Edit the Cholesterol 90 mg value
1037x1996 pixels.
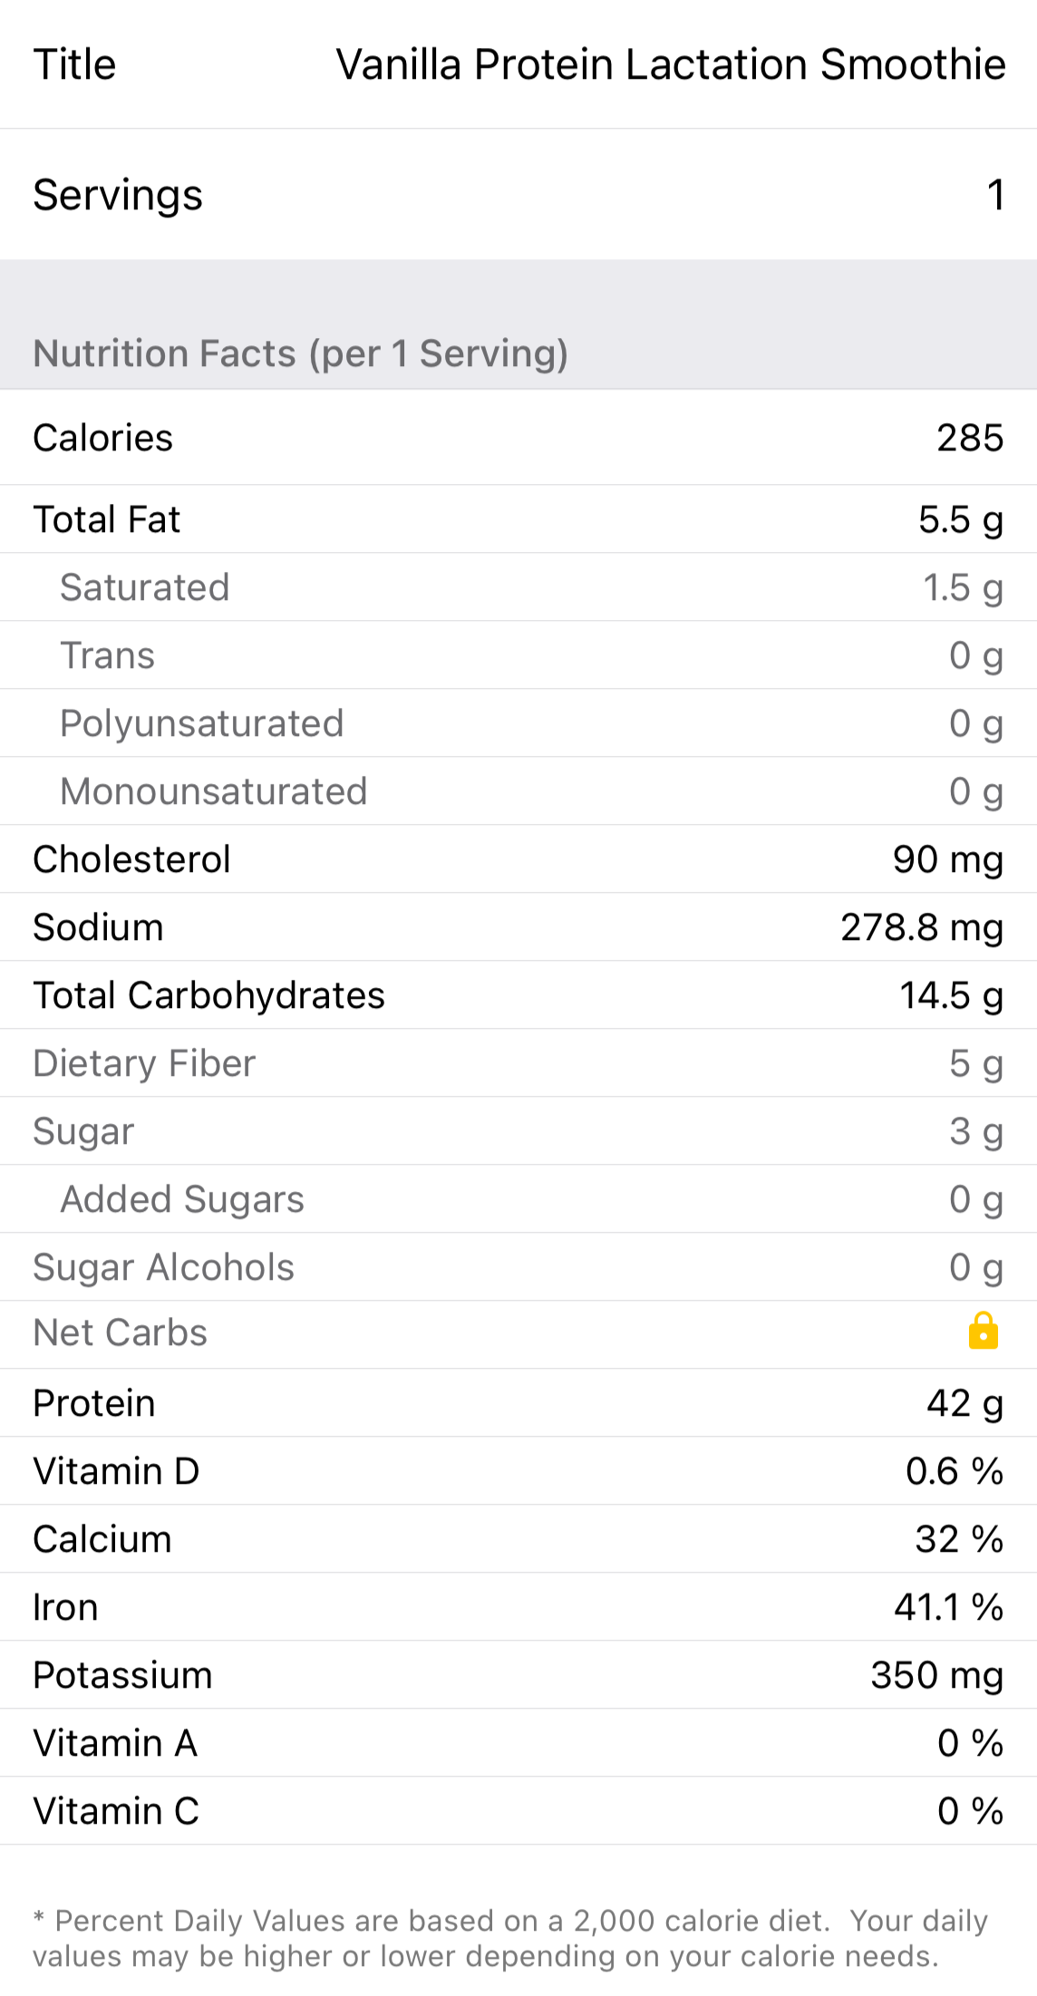tap(947, 859)
